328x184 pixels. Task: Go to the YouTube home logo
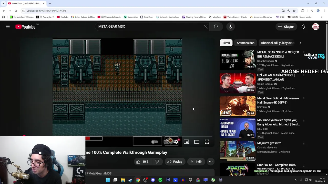[25, 27]
